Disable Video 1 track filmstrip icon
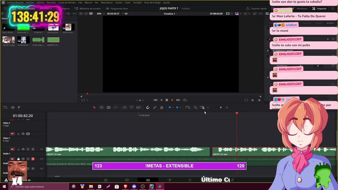The width and height of the screenshot is (338, 190). pos(28,134)
